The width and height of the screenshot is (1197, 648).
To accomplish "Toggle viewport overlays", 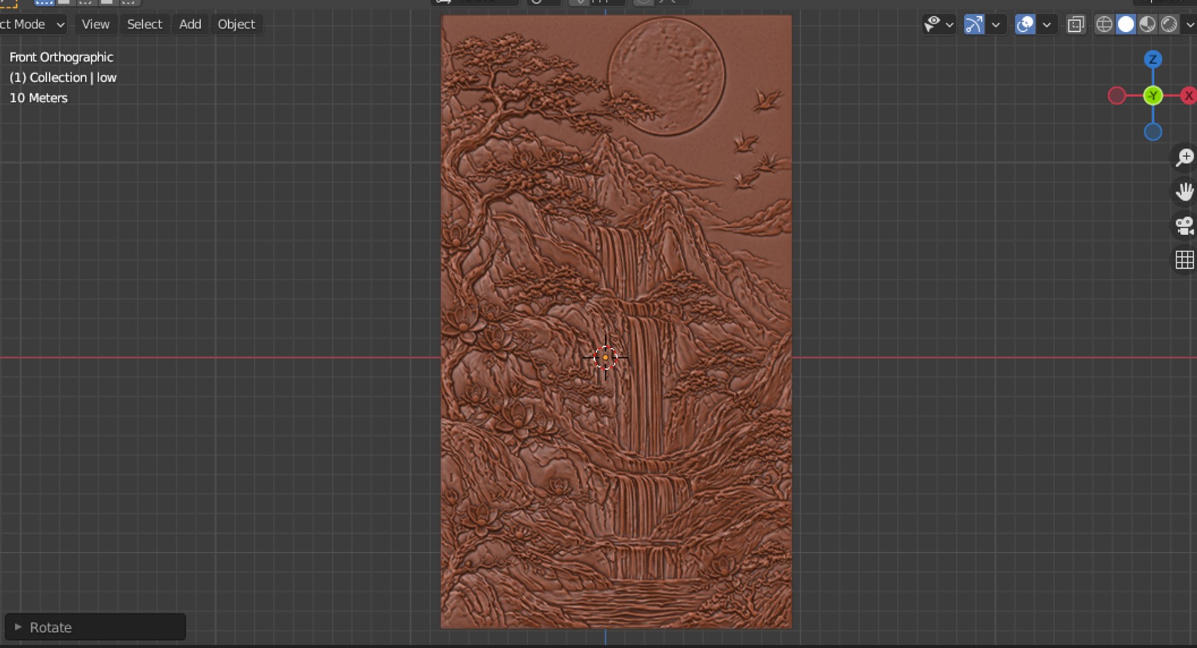I will (x=1025, y=24).
